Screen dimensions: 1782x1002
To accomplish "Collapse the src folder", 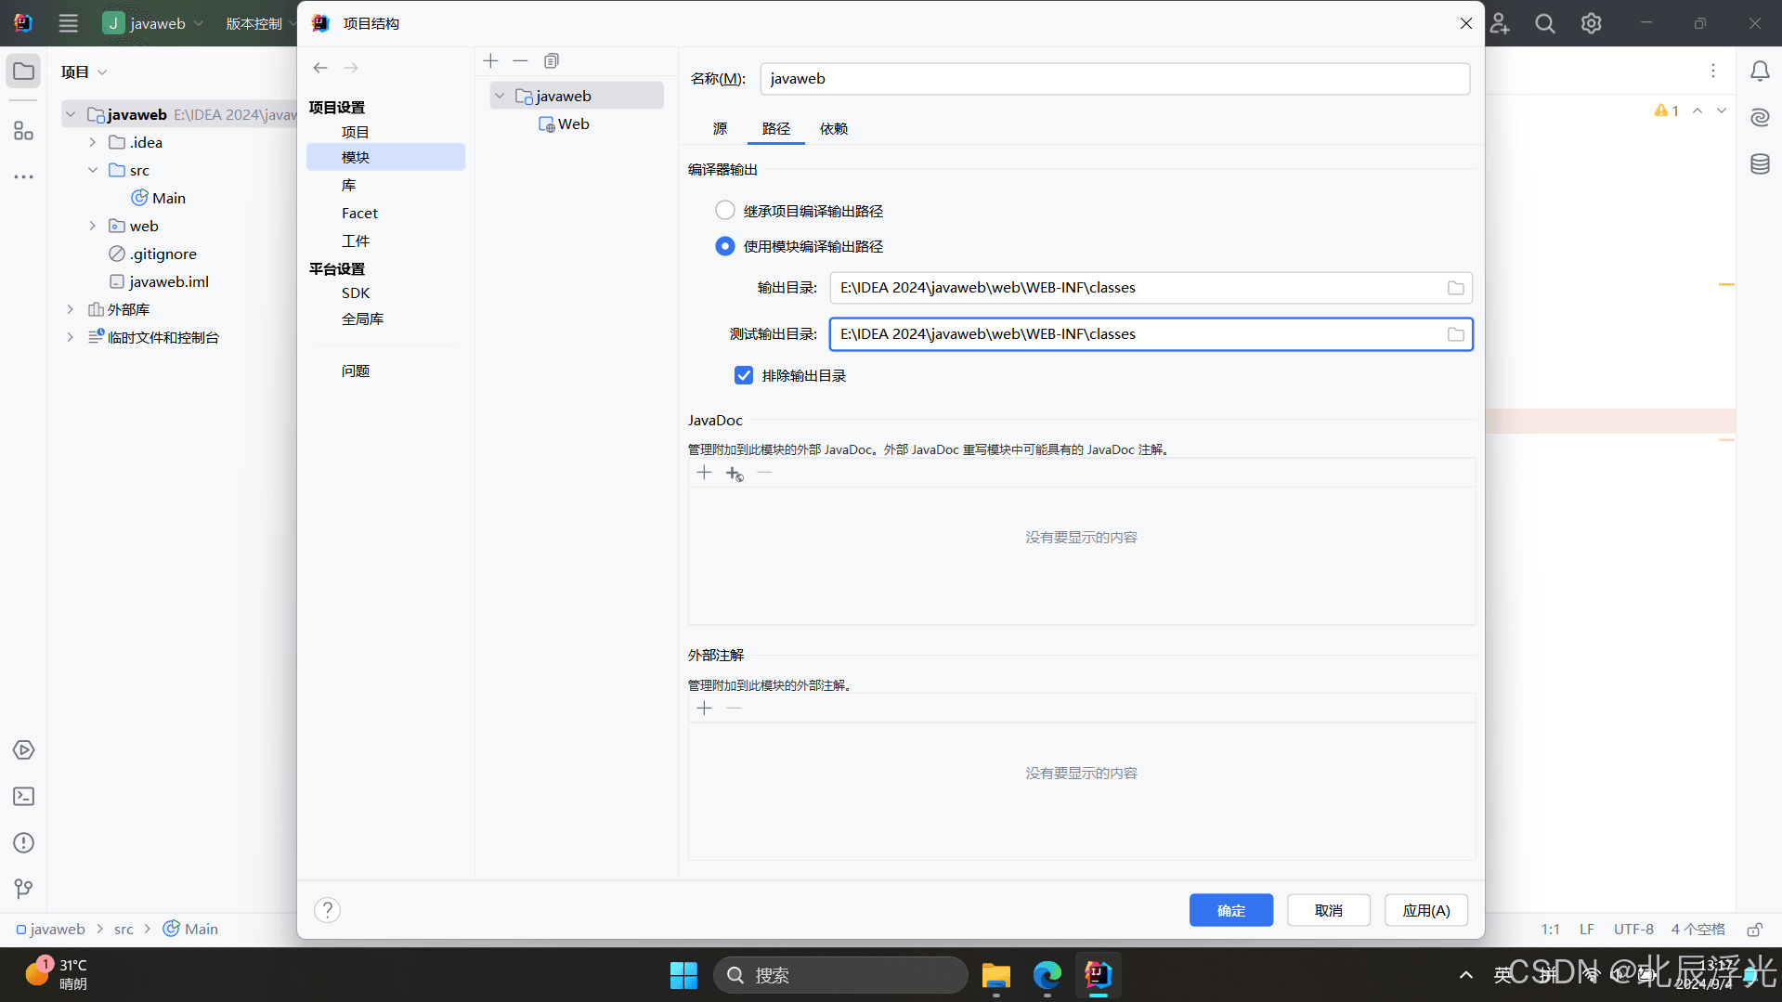I will pyautogui.click(x=93, y=170).
